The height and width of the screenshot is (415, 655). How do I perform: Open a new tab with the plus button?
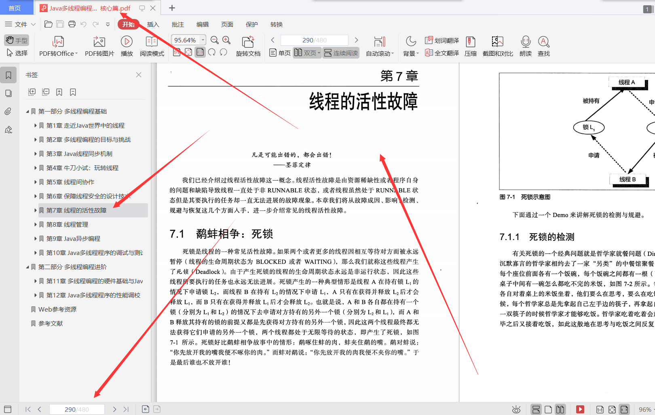(x=172, y=8)
